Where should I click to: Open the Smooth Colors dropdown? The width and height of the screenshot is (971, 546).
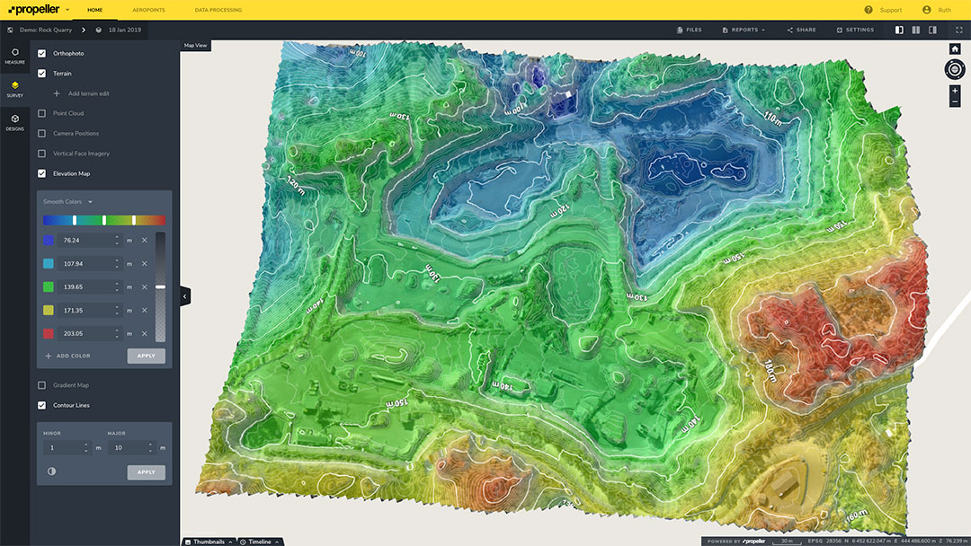(x=67, y=201)
